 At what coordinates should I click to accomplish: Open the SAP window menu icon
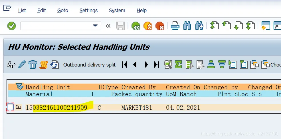tap(7, 8)
